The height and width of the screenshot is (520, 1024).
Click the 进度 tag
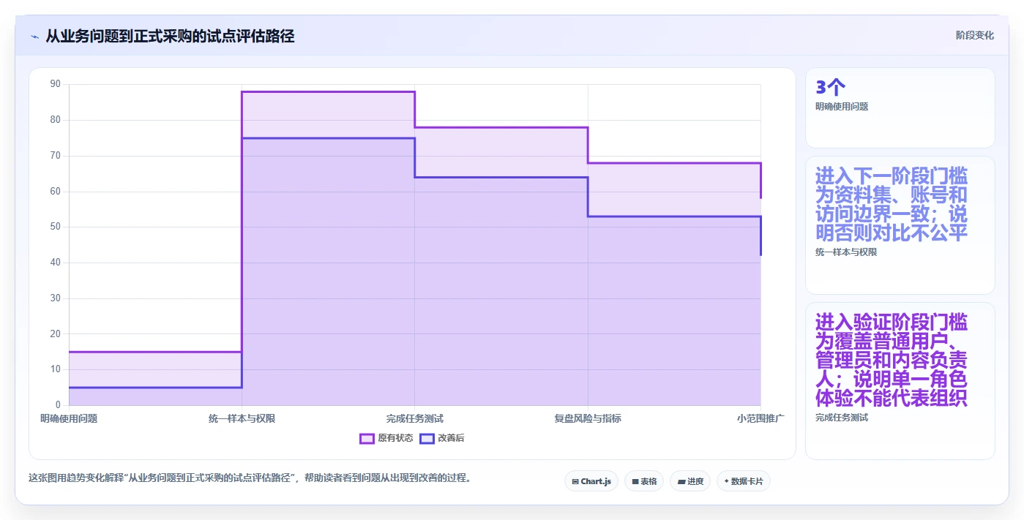690,481
